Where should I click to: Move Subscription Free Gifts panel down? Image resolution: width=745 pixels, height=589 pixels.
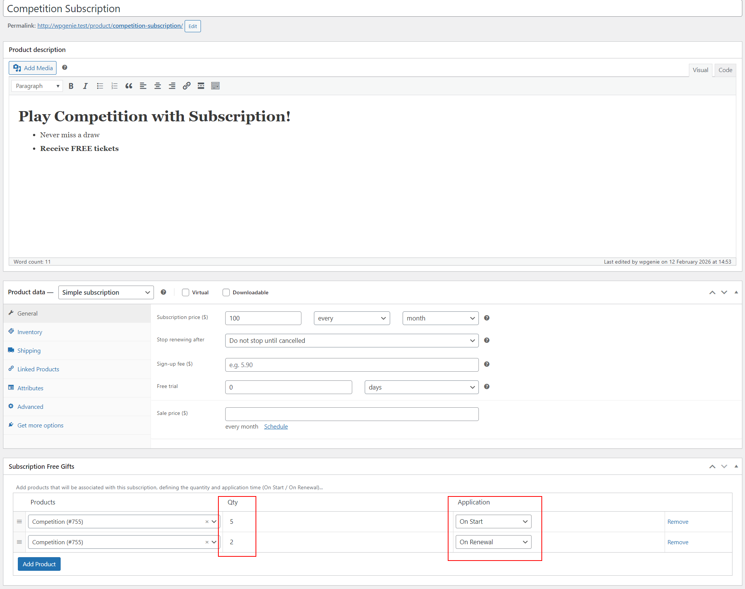(724, 466)
